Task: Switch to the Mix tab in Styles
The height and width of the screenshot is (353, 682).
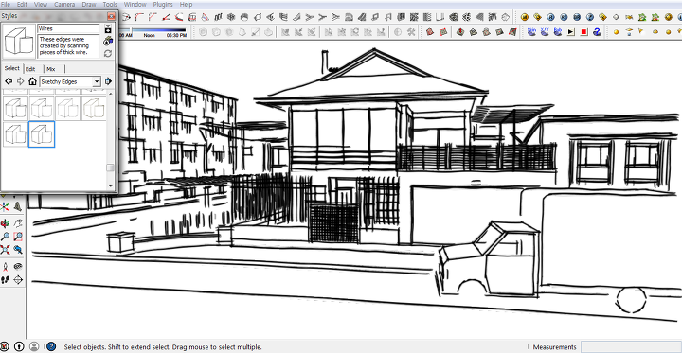Action: tap(51, 69)
